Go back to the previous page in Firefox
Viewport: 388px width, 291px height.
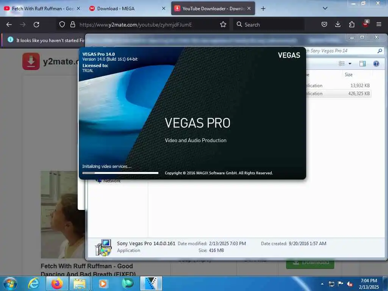tap(9, 25)
